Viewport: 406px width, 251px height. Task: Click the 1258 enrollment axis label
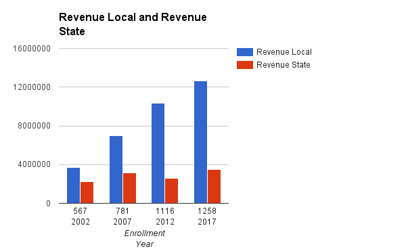[207, 211]
